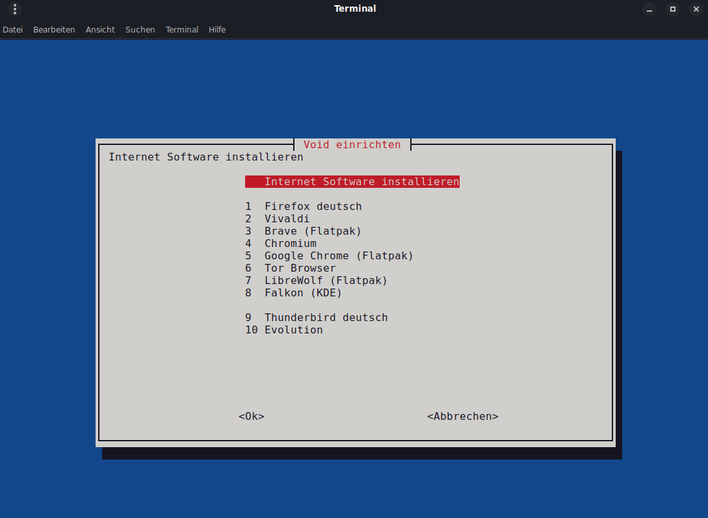Image resolution: width=708 pixels, height=518 pixels.
Task: Cancel with the <Abbrechen> button
Action: coord(463,417)
